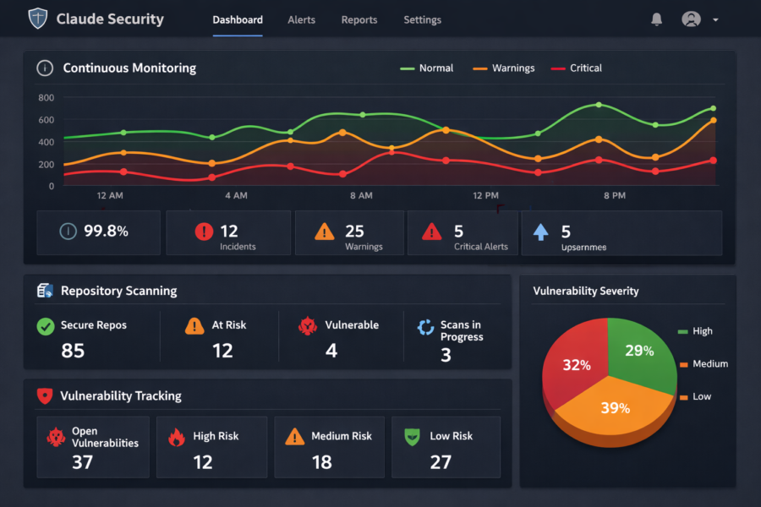Open the notifications bell
This screenshot has width=761, height=507.
coord(656,19)
